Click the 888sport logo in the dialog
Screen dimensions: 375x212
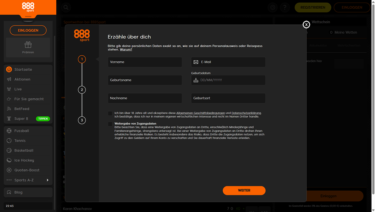pos(82,35)
